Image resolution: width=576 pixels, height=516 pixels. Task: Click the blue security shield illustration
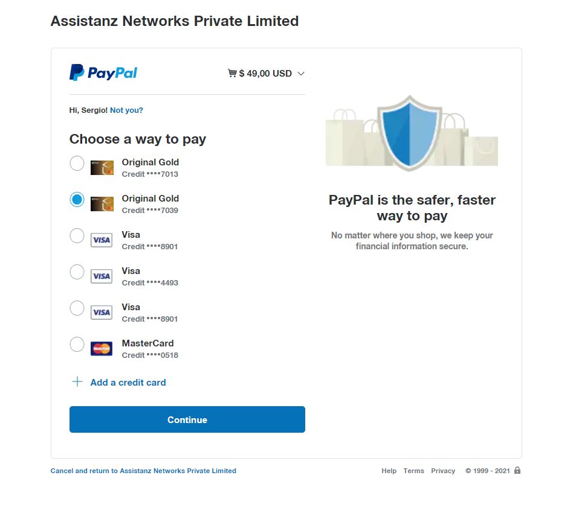click(x=410, y=132)
